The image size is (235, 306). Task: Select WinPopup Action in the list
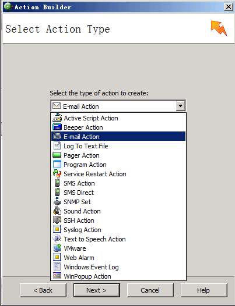click(x=118, y=276)
